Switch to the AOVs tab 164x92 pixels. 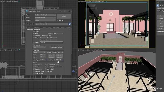click(x=50, y=27)
